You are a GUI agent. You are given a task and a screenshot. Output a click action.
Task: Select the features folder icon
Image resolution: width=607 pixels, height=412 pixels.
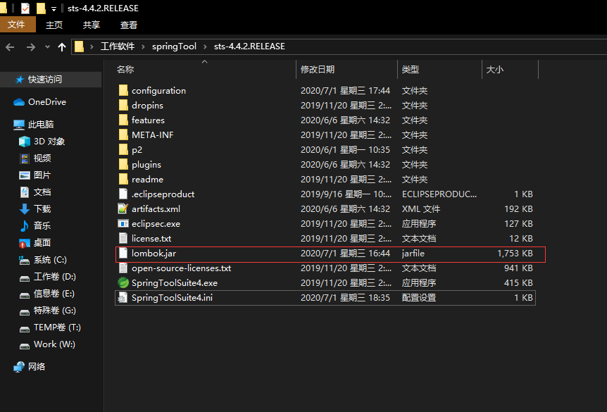(123, 120)
